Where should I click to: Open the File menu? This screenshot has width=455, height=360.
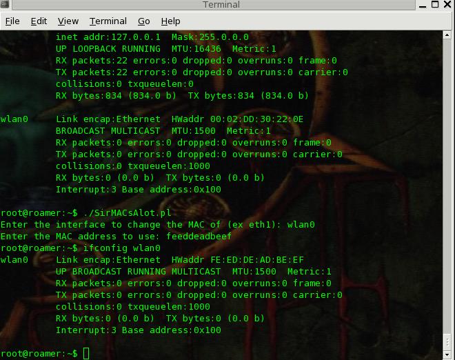point(12,21)
